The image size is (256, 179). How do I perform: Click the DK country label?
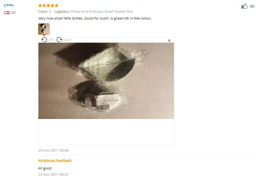coord(13,12)
